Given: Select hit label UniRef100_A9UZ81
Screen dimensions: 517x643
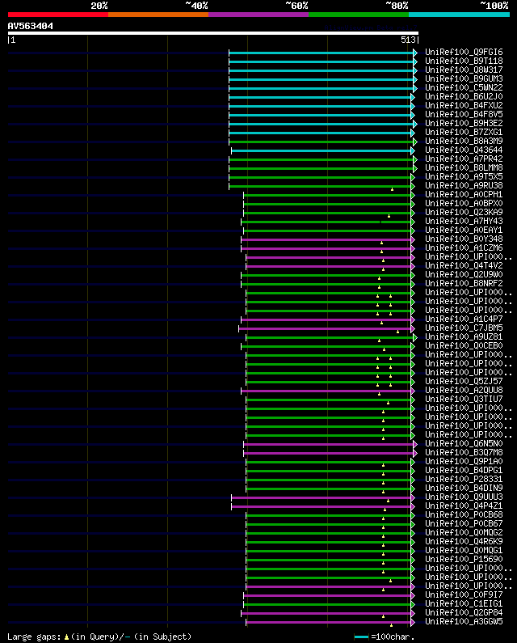Looking at the screenshot, I should tap(464, 337).
